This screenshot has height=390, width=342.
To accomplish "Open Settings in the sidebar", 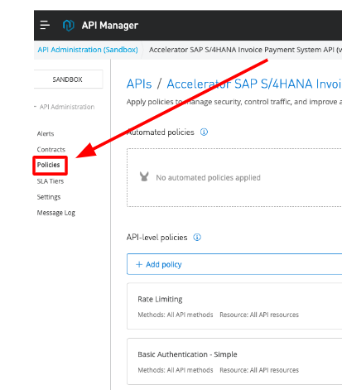I will [x=49, y=197].
